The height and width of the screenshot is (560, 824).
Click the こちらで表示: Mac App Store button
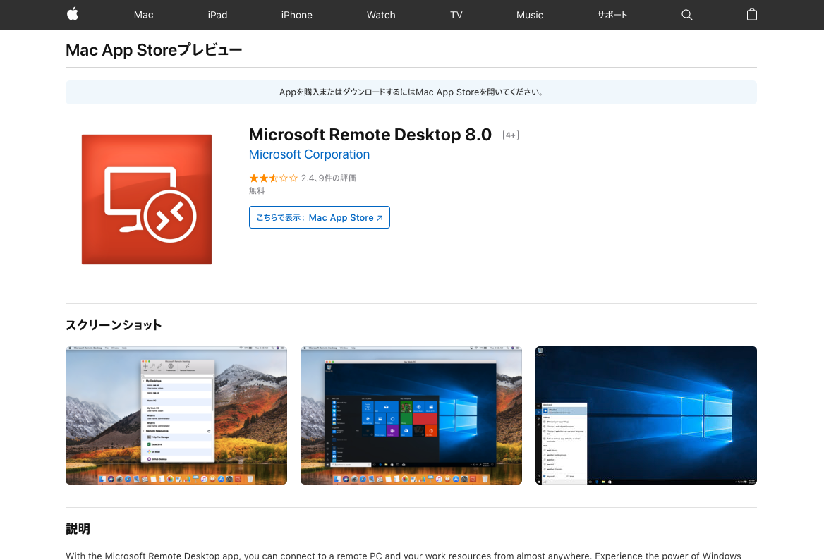pyautogui.click(x=320, y=217)
